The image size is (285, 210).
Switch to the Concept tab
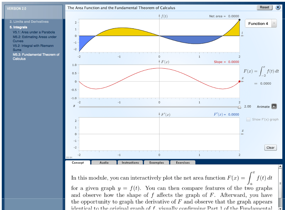[78, 163]
